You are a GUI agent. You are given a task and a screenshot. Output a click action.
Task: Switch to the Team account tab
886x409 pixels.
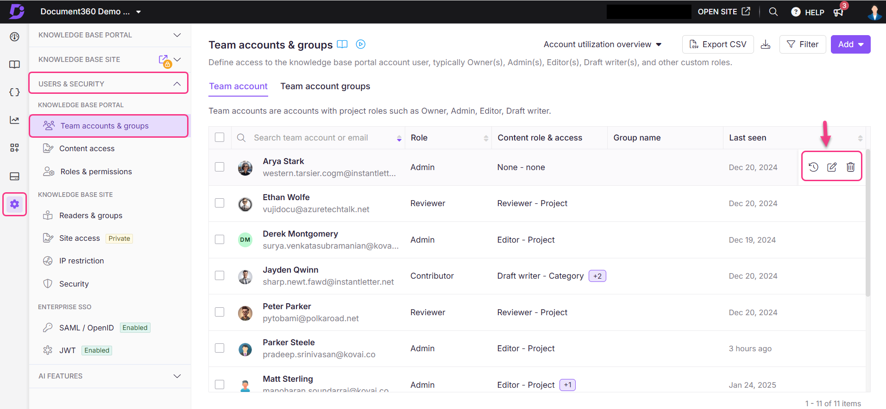coord(238,86)
